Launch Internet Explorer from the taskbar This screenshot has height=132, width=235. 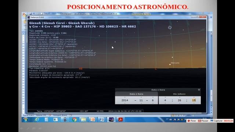pyautogui.click(x=37, y=120)
